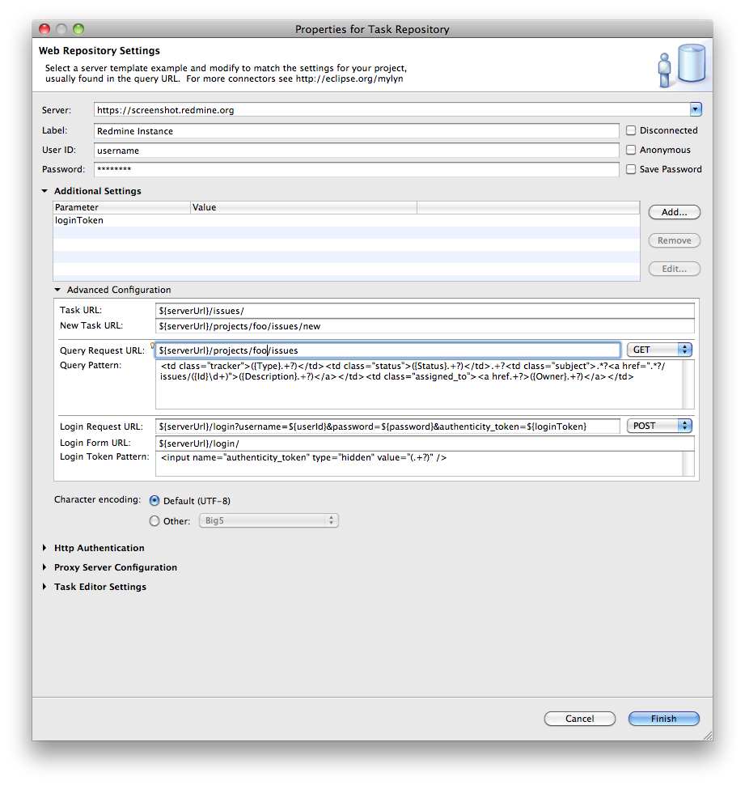This screenshot has width=745, height=785.
Task: Tick the Save Password checkbox
Action: pyautogui.click(x=631, y=169)
